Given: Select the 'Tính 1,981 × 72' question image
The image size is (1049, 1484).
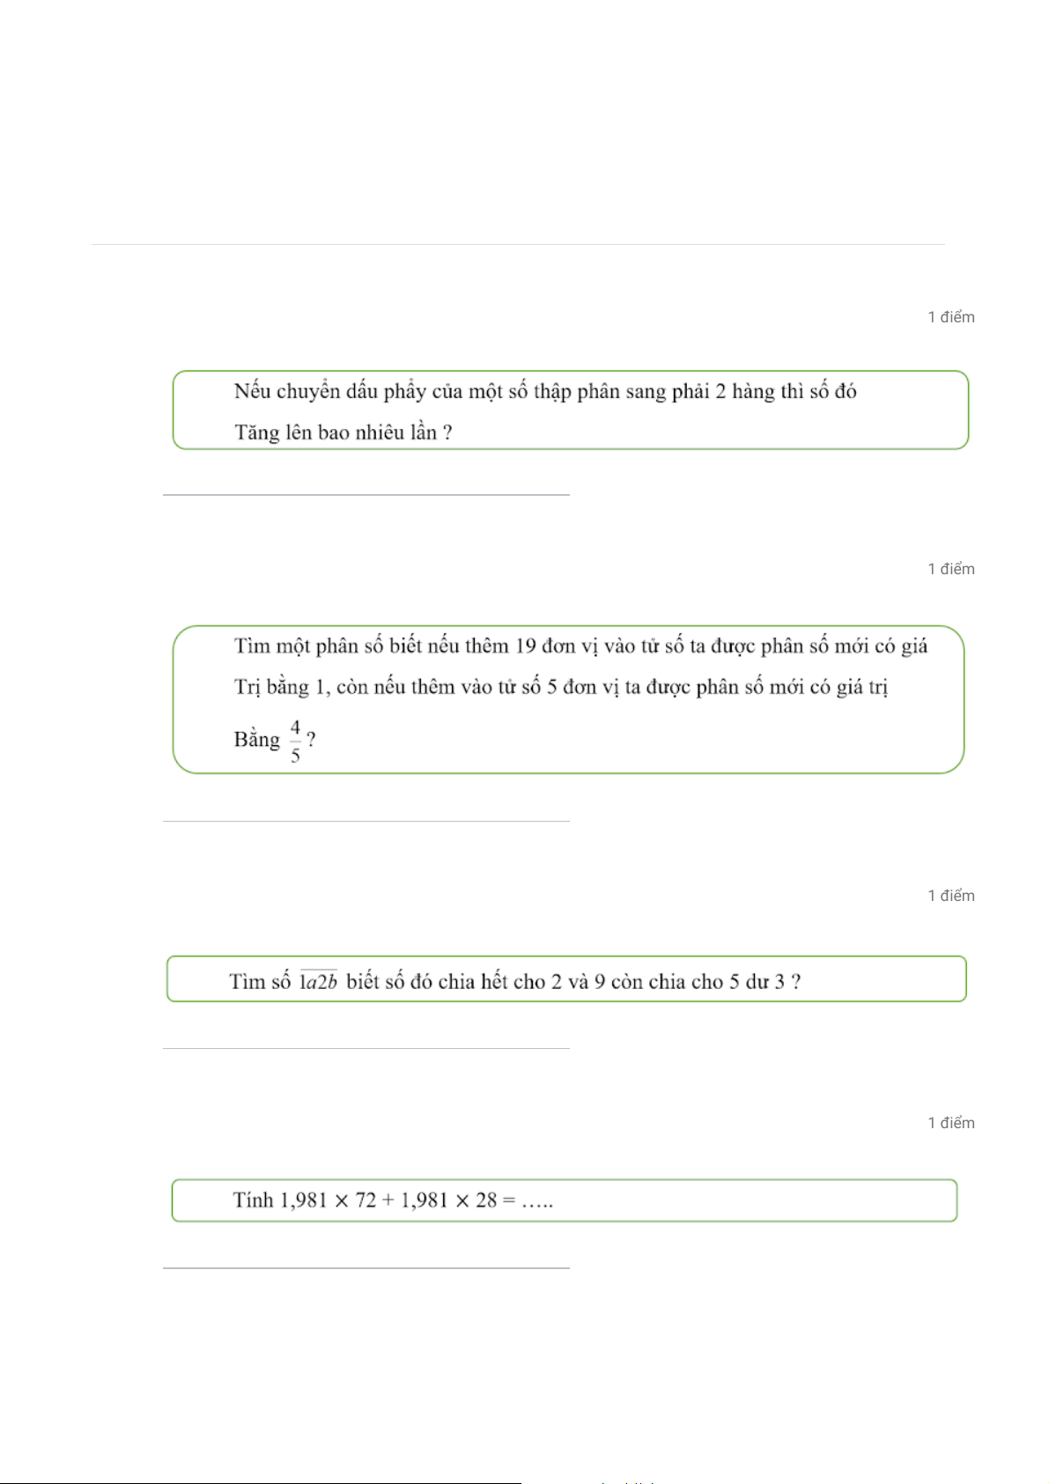Looking at the screenshot, I should pos(565,1200).
